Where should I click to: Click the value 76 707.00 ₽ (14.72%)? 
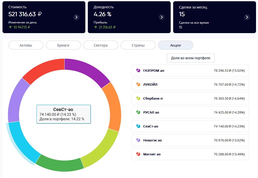[x=229, y=85]
